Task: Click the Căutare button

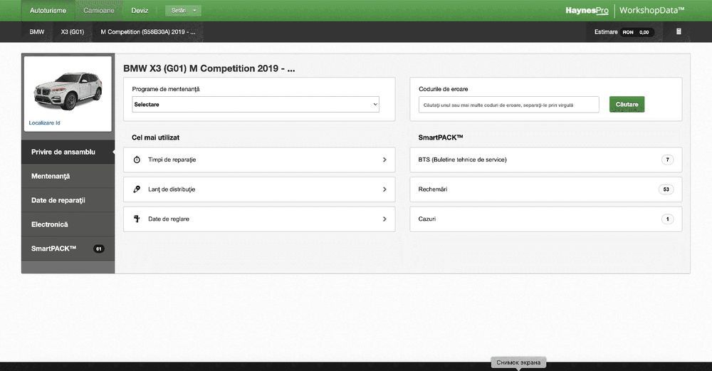Action: tap(627, 105)
